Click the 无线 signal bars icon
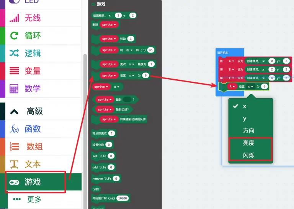This screenshot has width=294, height=209. click(14, 18)
